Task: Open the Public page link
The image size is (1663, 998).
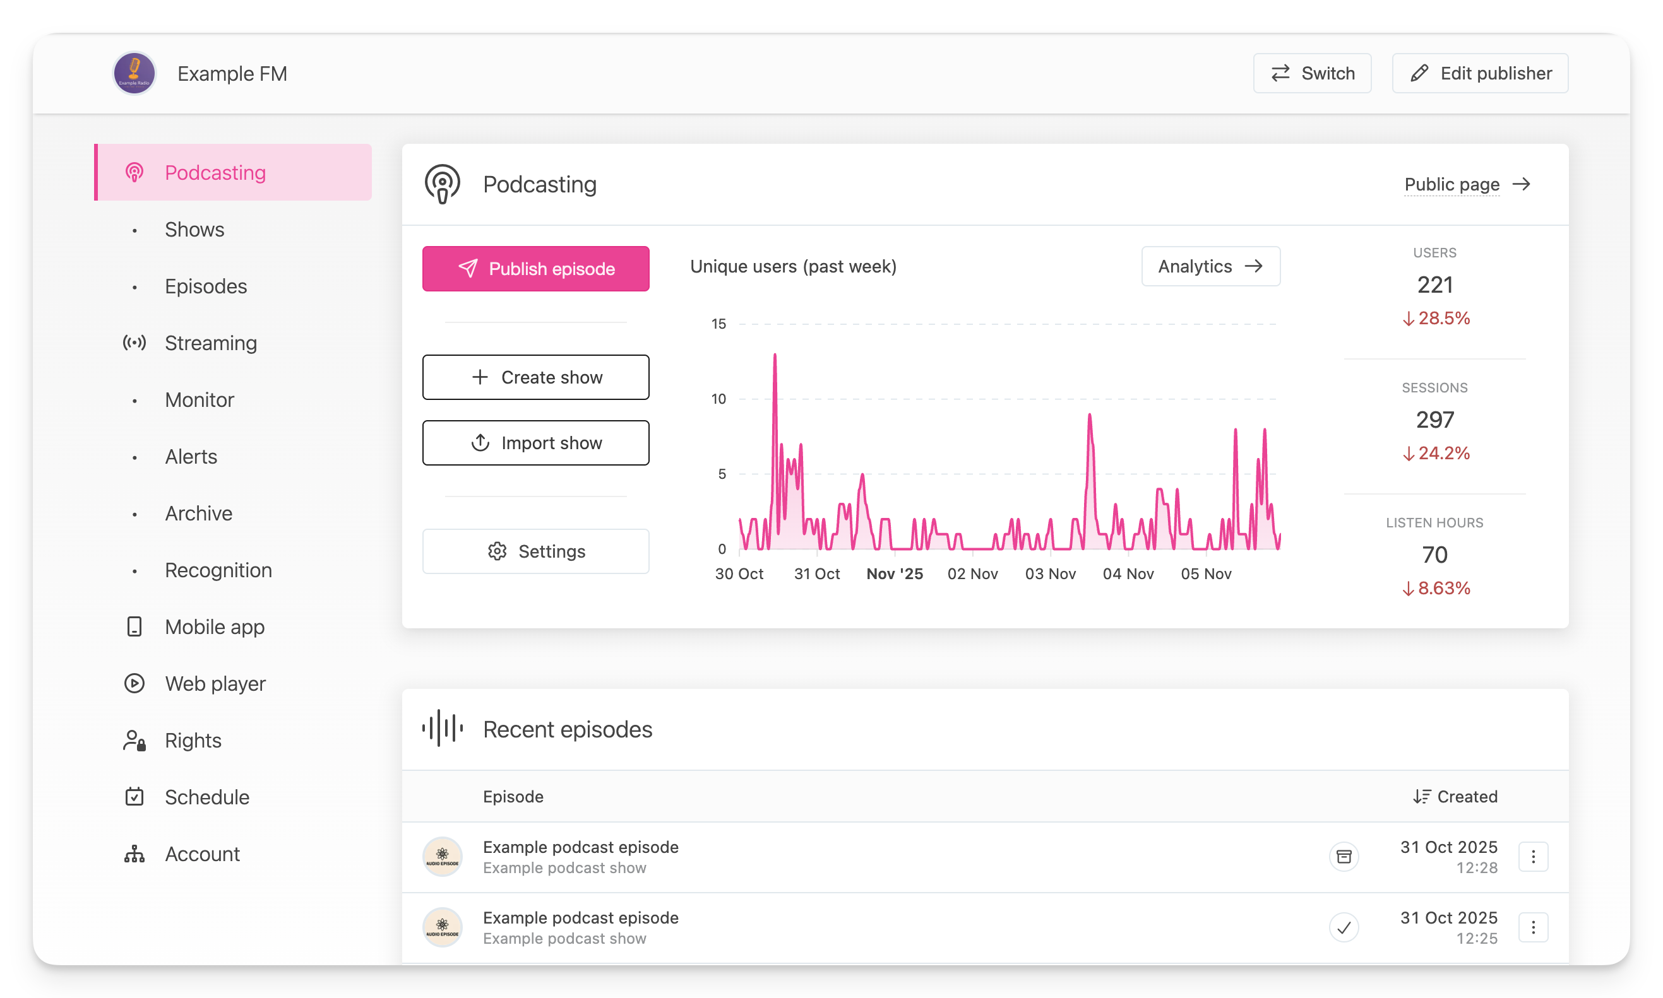Action: point(1467,184)
